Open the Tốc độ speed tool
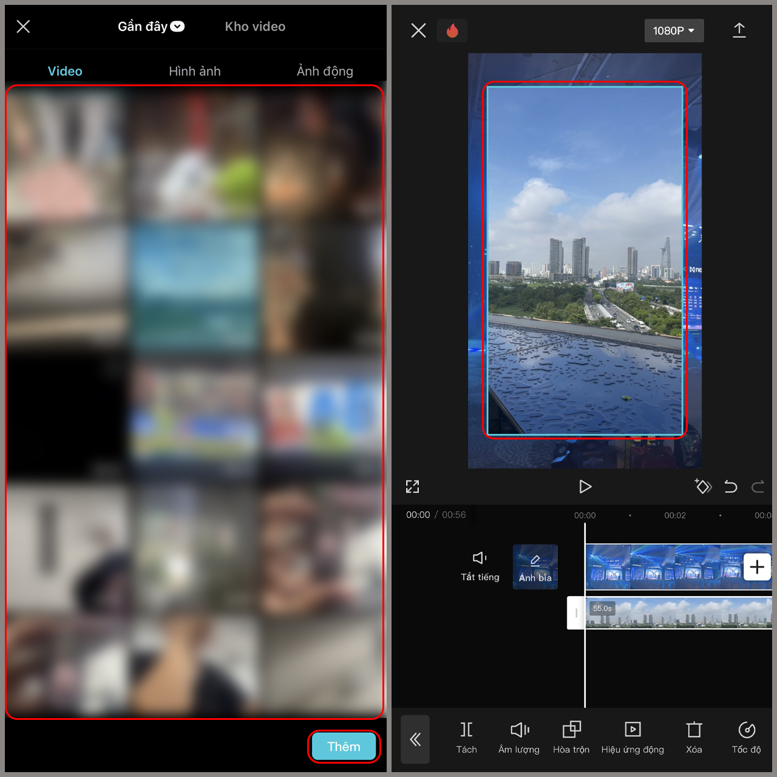This screenshot has width=777, height=777. (746, 738)
